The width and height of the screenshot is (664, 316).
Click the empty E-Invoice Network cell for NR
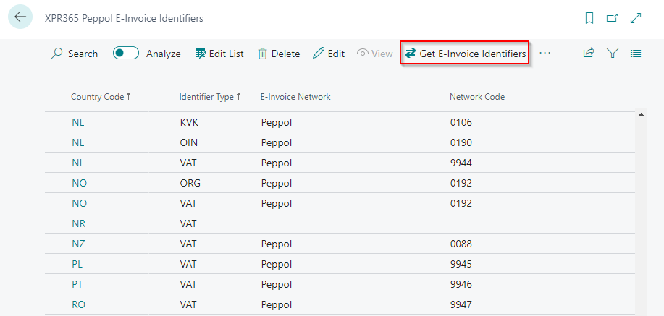pos(351,223)
